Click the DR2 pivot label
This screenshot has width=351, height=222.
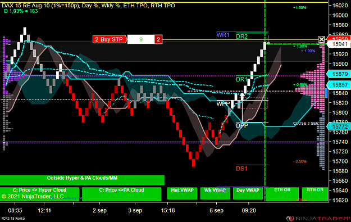pyautogui.click(x=241, y=37)
